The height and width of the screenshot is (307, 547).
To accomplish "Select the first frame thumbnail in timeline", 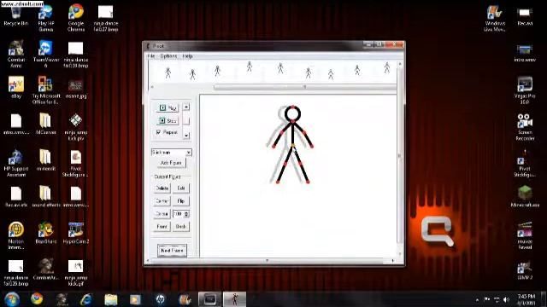I will tap(168, 72).
